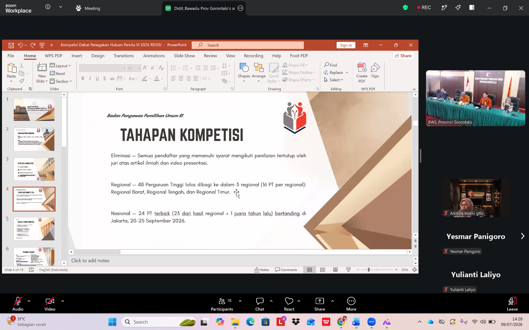Click Share screen button in Zoom
Viewport: 529px width, 330px height.
(320, 304)
